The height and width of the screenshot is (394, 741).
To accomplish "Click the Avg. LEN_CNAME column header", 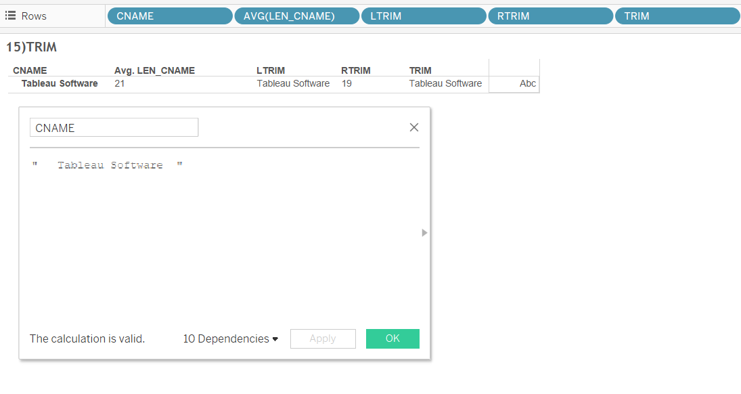I will click(x=154, y=70).
